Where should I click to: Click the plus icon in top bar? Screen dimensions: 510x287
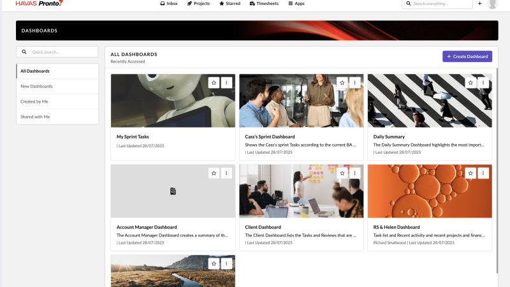[479, 4]
